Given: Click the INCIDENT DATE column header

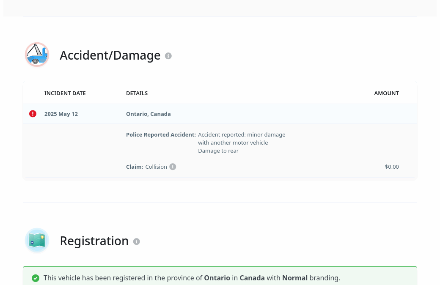Looking at the screenshot, I should pyautogui.click(x=65, y=93).
